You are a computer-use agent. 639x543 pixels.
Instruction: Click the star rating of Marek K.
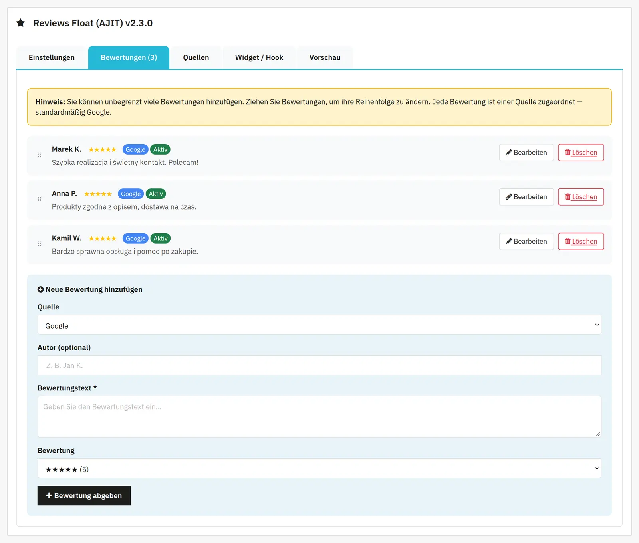tap(102, 149)
